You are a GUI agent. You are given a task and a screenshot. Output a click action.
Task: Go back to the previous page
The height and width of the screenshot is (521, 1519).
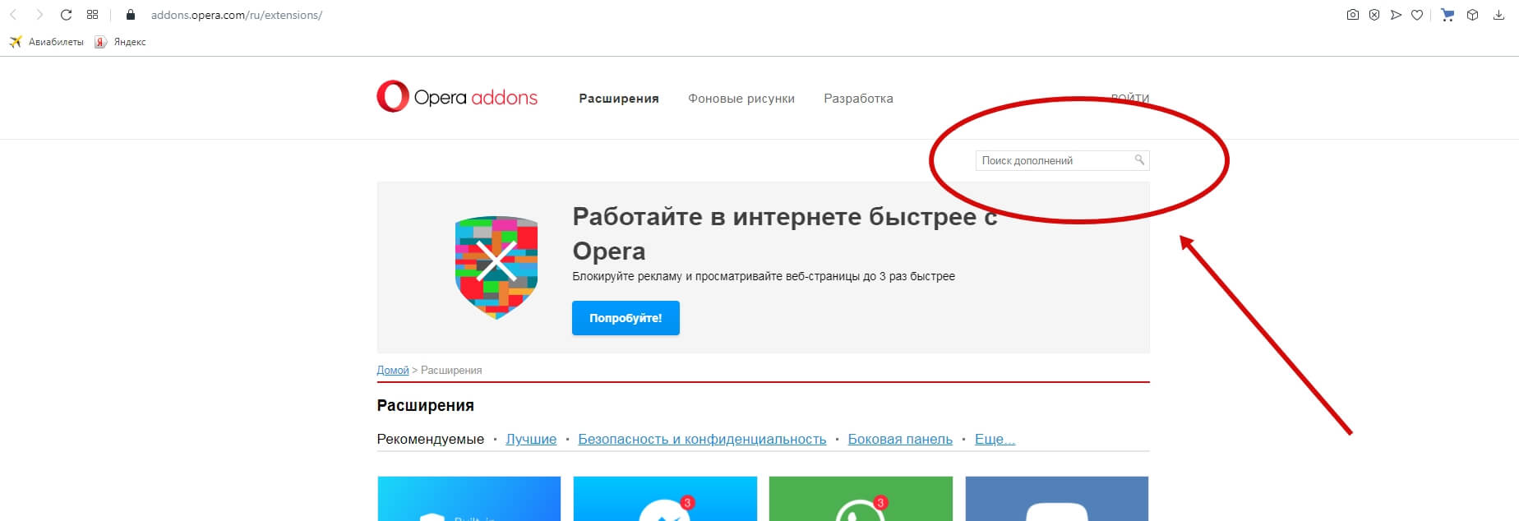(13, 15)
